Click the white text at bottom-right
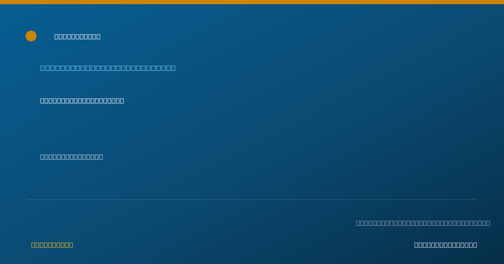Viewport: 504px width, 264px height. (446, 245)
